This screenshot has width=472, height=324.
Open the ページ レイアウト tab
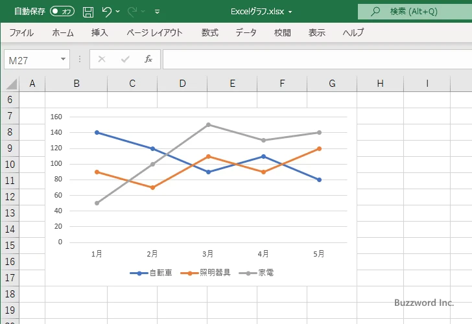coord(154,32)
